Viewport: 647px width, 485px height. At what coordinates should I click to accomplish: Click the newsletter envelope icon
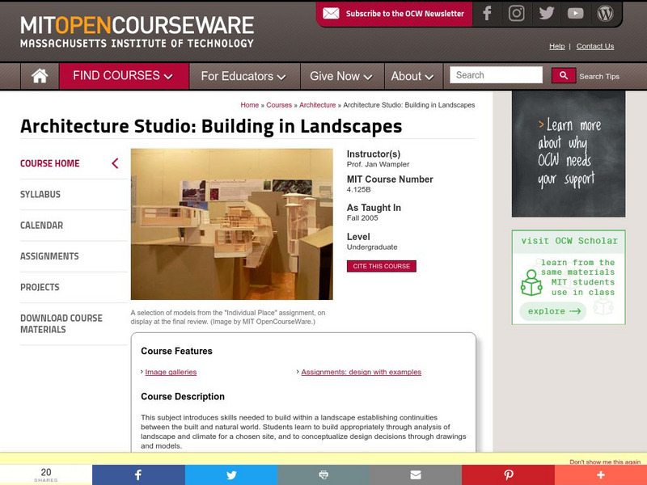pyautogui.click(x=331, y=14)
